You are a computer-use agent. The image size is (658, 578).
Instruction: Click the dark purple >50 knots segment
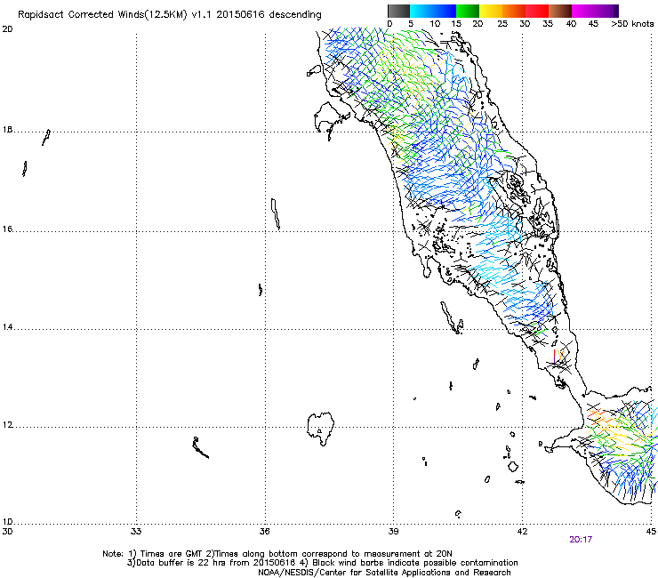coord(616,11)
